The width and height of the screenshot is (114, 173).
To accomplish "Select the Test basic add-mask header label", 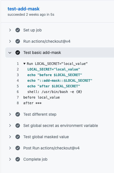I will 42,53.
